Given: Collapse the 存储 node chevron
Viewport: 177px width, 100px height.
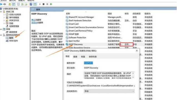Looking at the screenshot, I should click(1, 29).
